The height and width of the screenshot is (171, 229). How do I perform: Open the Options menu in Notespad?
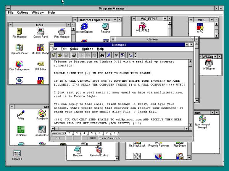click(87, 49)
